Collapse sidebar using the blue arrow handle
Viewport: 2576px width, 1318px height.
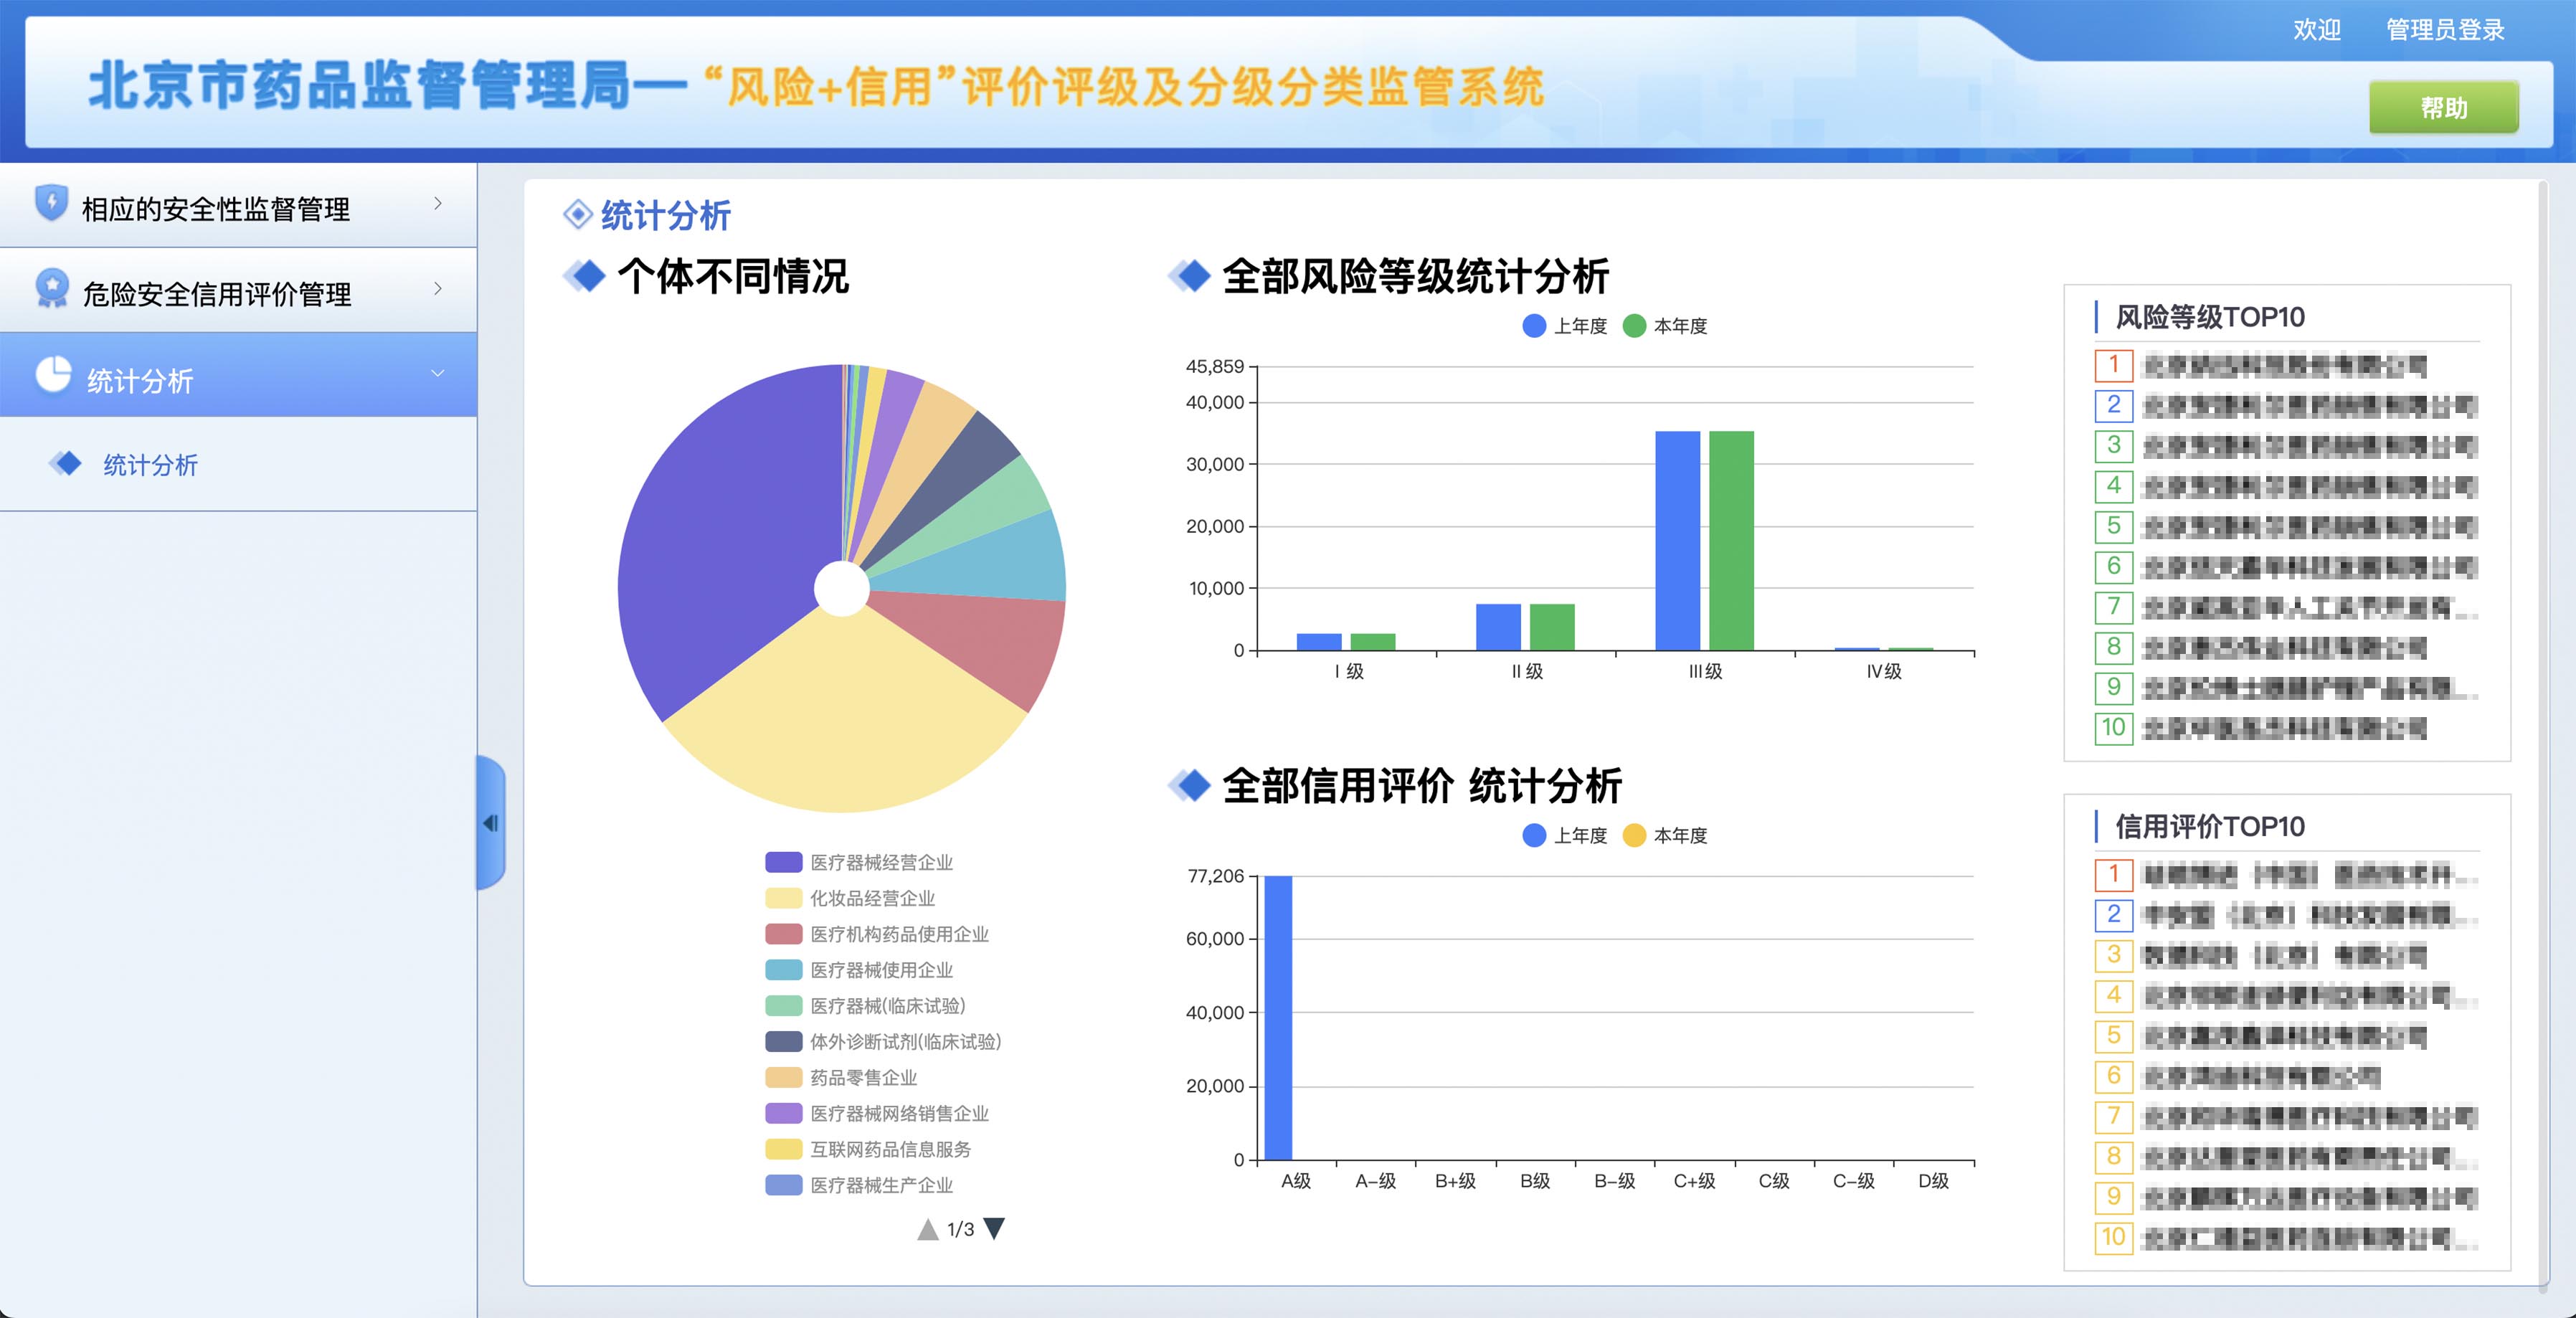coord(490,822)
